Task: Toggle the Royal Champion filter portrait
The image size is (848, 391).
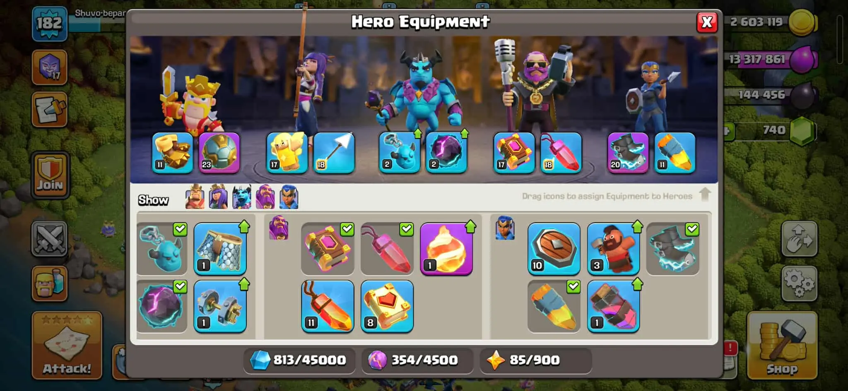Action: [x=289, y=197]
